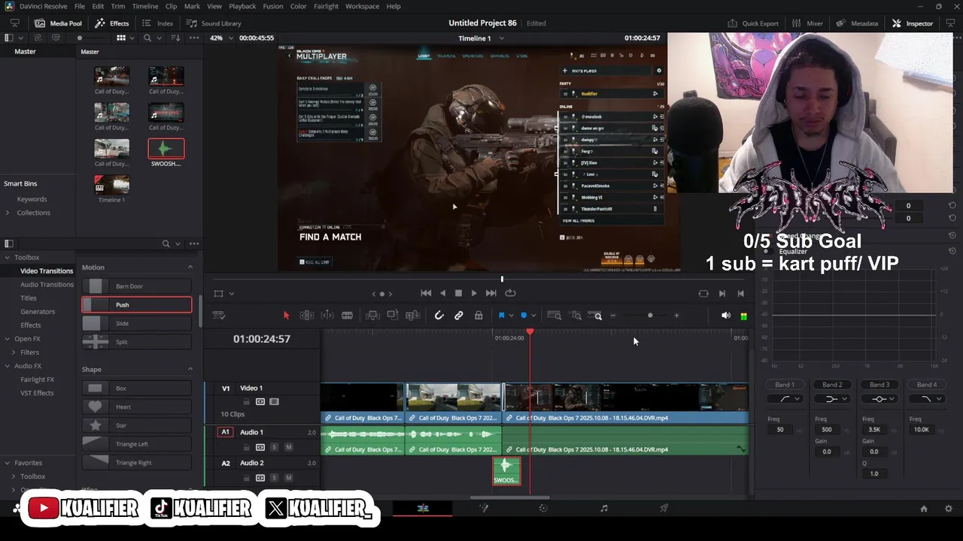Jump to the first frame
The width and height of the screenshot is (963, 541).
click(426, 293)
